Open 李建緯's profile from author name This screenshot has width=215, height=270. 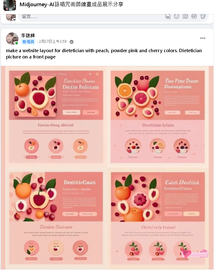pyautogui.click(x=28, y=35)
